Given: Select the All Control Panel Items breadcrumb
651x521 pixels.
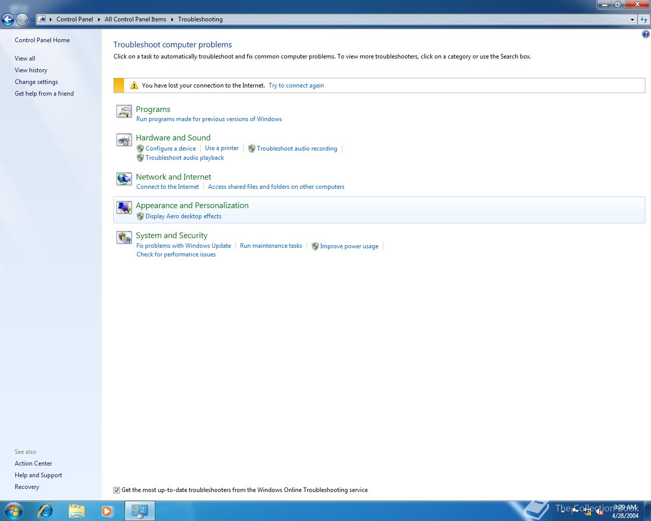Looking at the screenshot, I should click(x=135, y=19).
